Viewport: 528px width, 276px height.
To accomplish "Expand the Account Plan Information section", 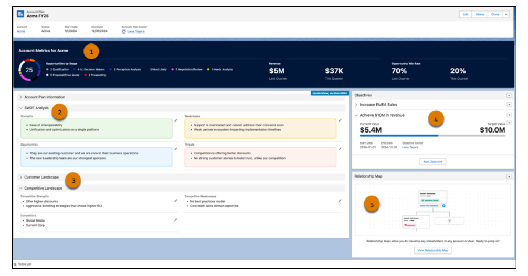I will pyautogui.click(x=21, y=97).
